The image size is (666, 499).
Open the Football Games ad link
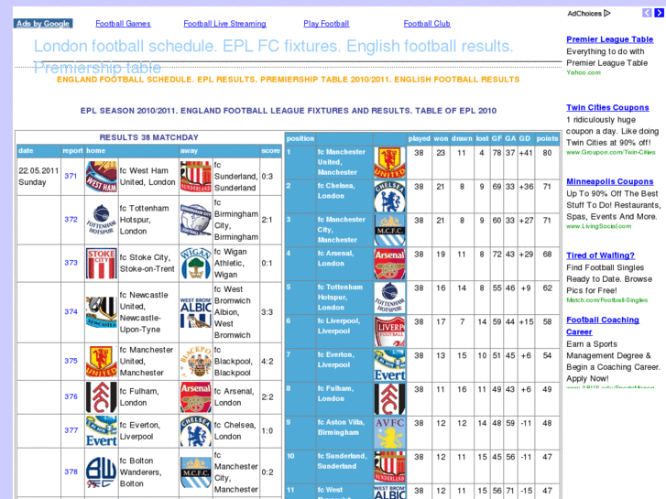coord(123,24)
